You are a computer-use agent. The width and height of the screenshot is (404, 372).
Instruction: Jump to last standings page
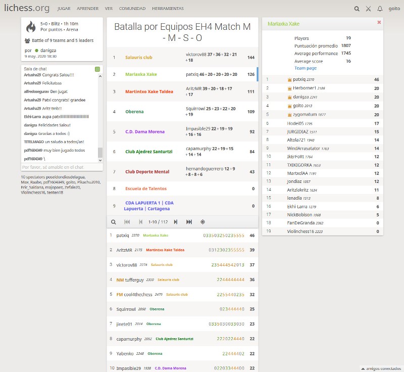[x=189, y=222]
